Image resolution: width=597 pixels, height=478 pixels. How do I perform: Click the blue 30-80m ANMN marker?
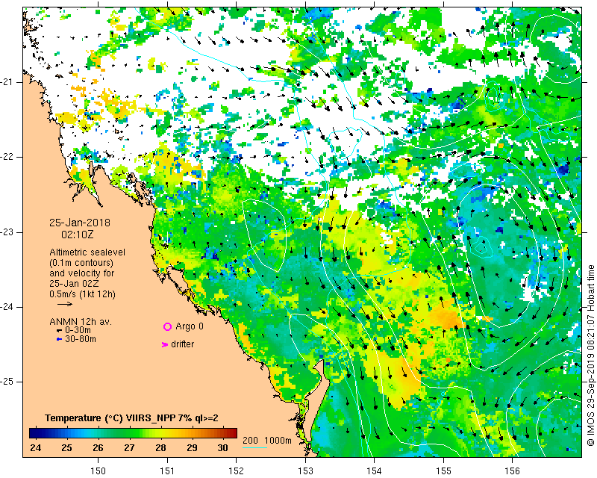click(59, 339)
